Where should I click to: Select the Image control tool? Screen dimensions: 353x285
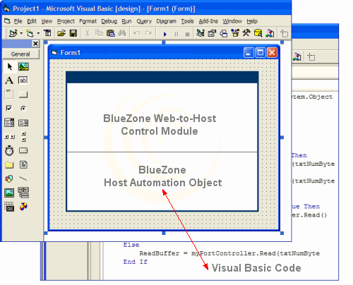click(x=9, y=193)
